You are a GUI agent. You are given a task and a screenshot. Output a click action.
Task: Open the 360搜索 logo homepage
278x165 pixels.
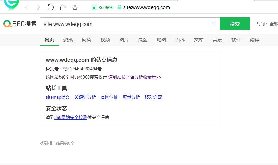(x=20, y=24)
